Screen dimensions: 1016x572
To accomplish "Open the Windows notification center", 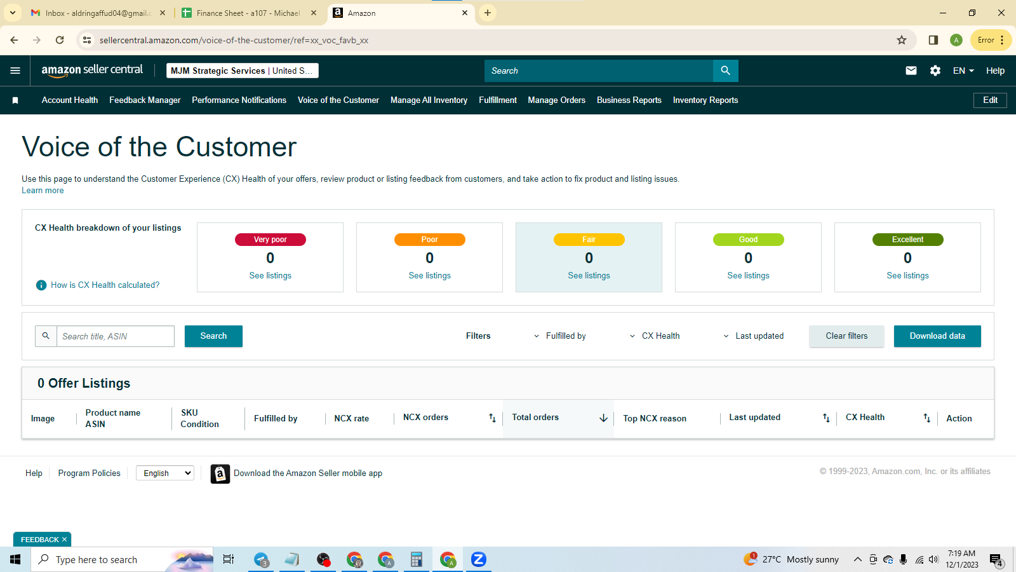I will pos(996,560).
